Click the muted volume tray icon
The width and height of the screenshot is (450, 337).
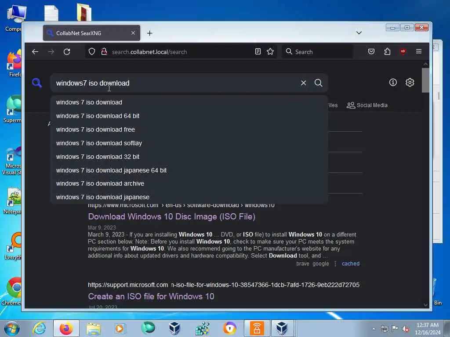[406, 329]
